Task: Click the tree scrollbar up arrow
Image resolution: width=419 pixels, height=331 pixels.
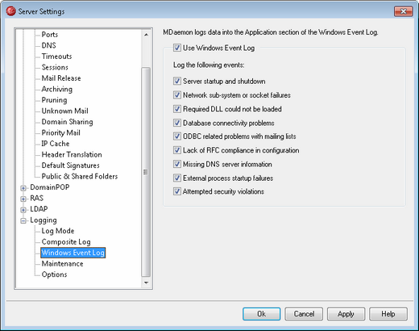Action: pos(146,35)
